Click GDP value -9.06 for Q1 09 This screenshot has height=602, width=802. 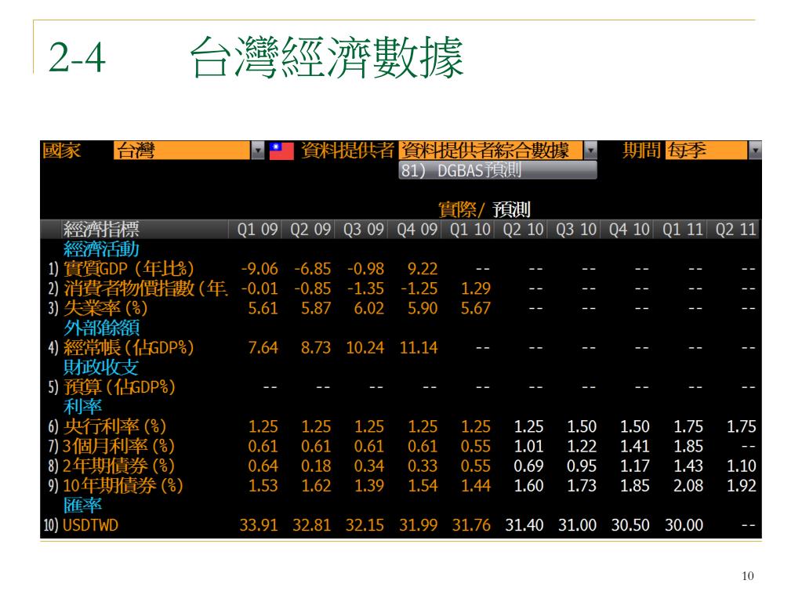[x=259, y=269]
